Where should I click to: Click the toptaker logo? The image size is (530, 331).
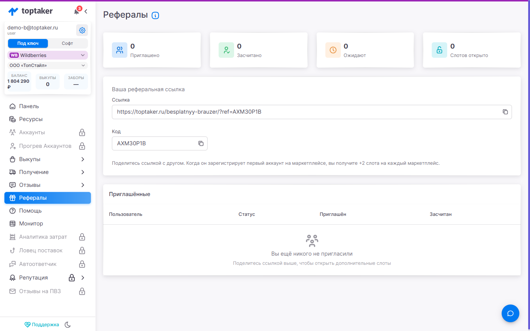pos(31,11)
